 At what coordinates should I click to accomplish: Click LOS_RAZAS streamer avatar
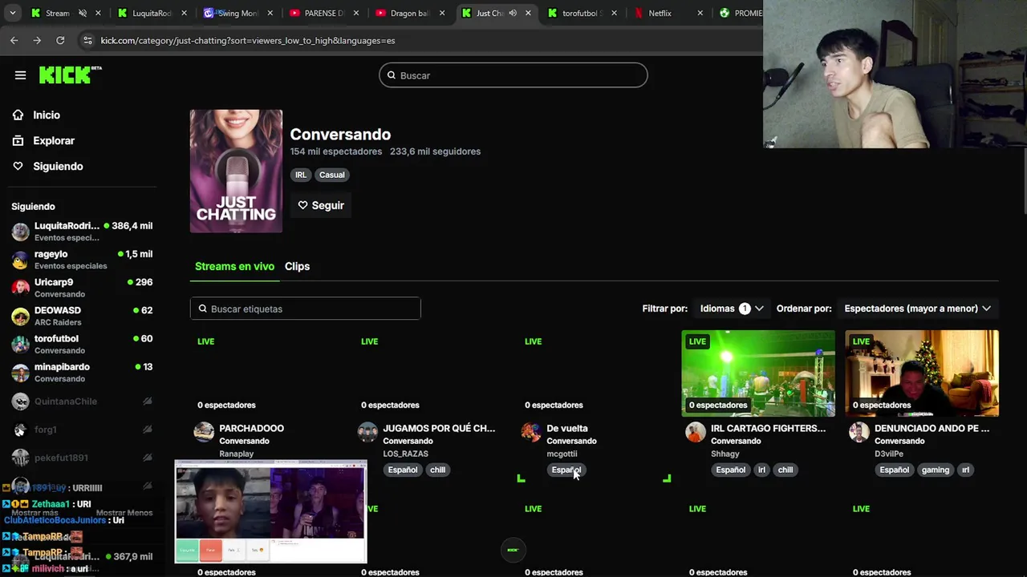pos(367,433)
